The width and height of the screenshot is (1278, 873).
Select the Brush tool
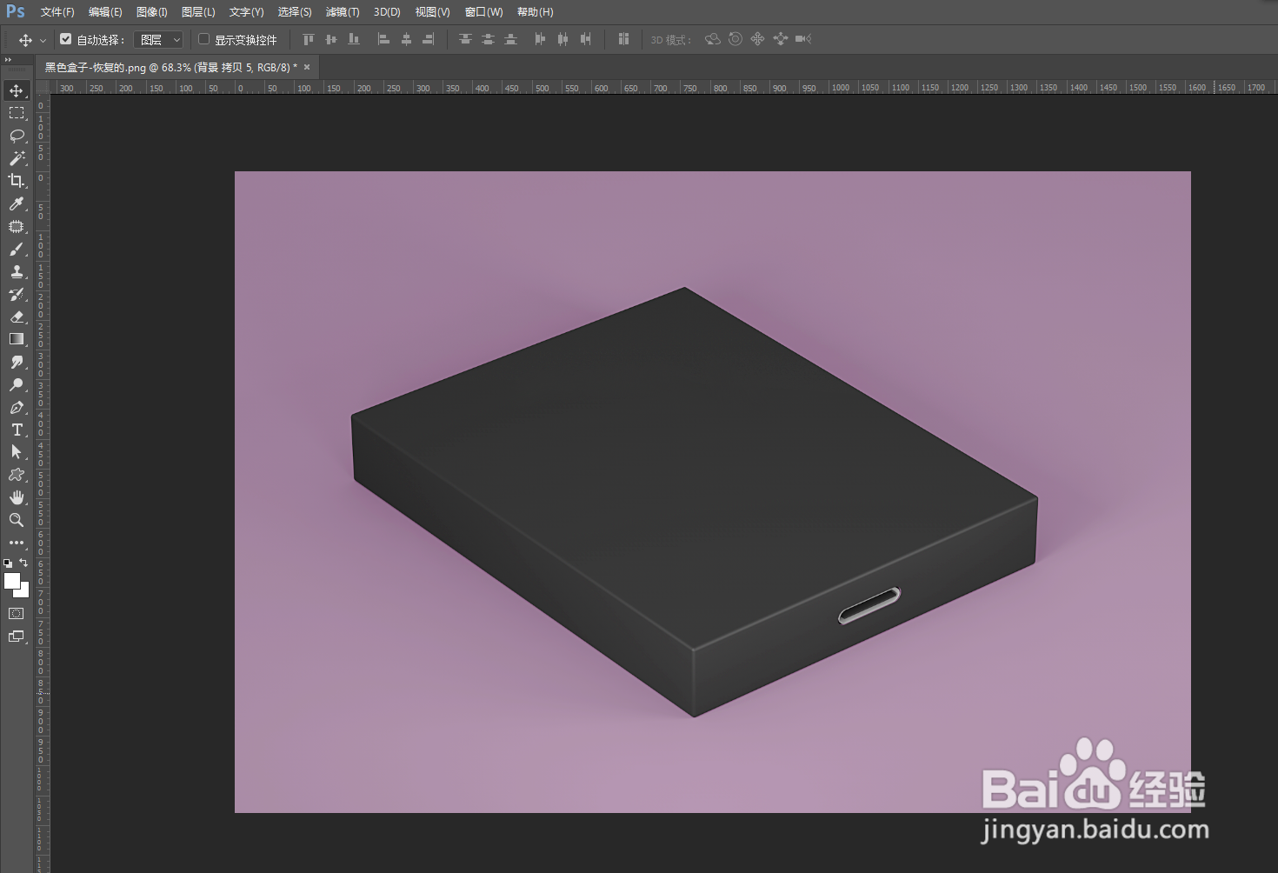17,249
